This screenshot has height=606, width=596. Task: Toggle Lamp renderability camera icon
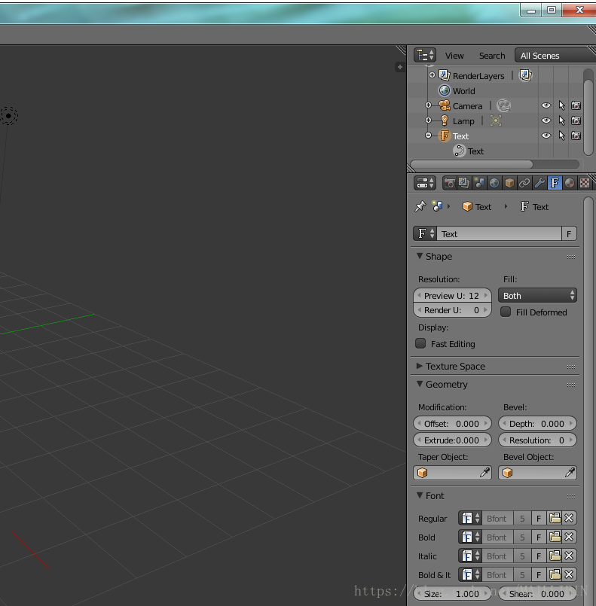pyautogui.click(x=576, y=120)
